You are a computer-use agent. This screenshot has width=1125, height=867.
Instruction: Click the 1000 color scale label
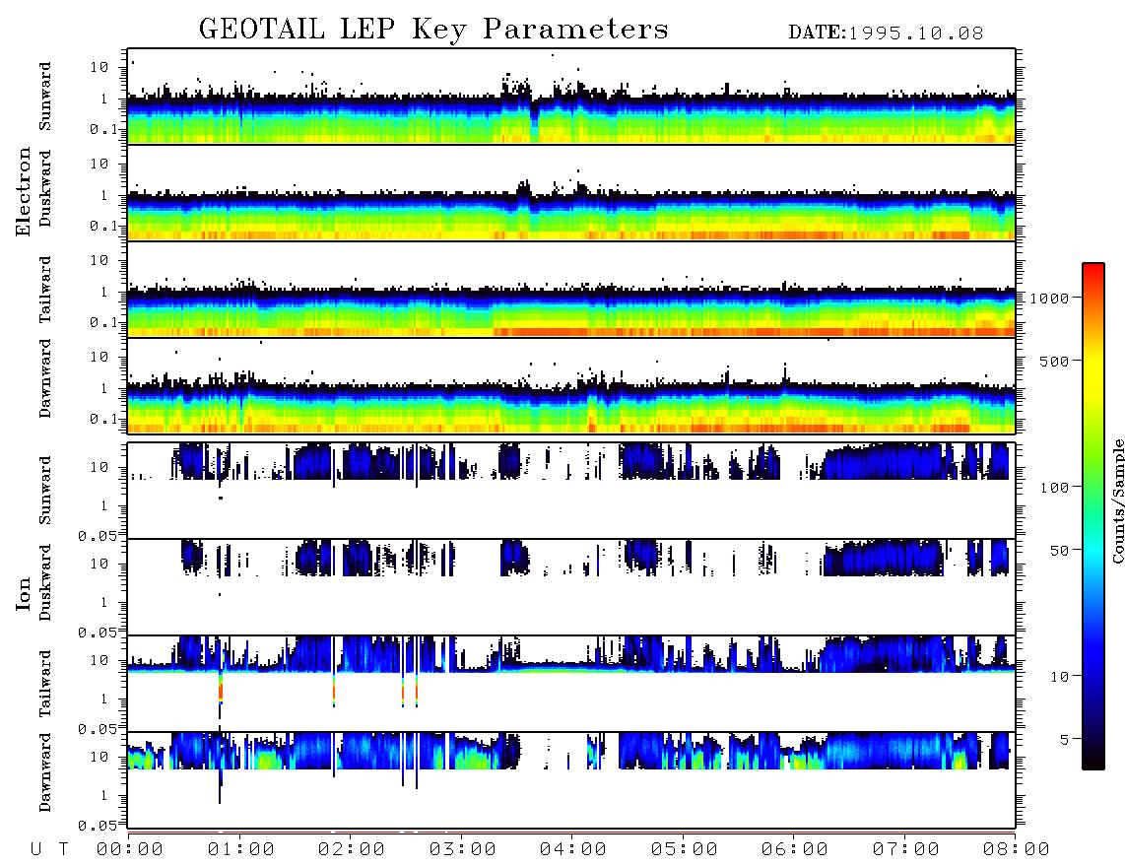(x=1050, y=299)
